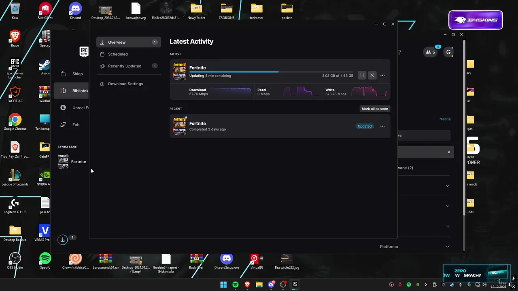Click Mark all as seen button
The width and height of the screenshot is (518, 291).
pos(375,109)
